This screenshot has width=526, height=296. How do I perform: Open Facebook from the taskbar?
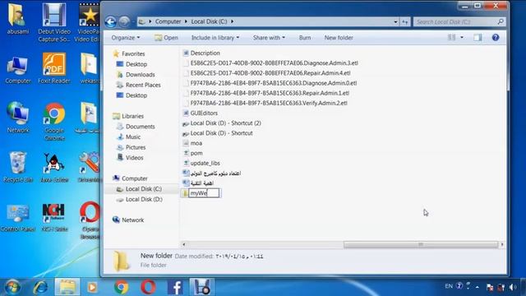175,287
